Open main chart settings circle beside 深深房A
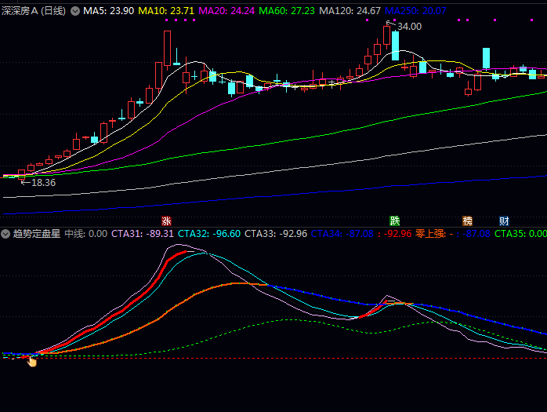The image size is (547, 412). point(75,11)
